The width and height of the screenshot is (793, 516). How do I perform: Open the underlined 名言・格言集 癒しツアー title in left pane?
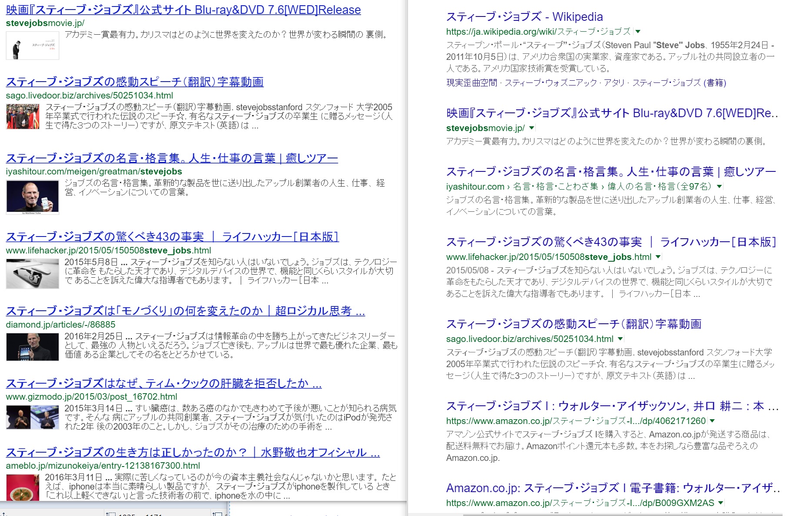coord(172,158)
